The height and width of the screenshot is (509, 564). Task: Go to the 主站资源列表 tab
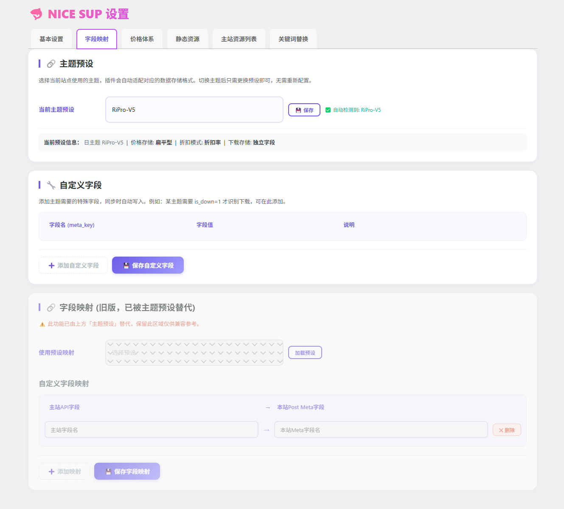239,39
